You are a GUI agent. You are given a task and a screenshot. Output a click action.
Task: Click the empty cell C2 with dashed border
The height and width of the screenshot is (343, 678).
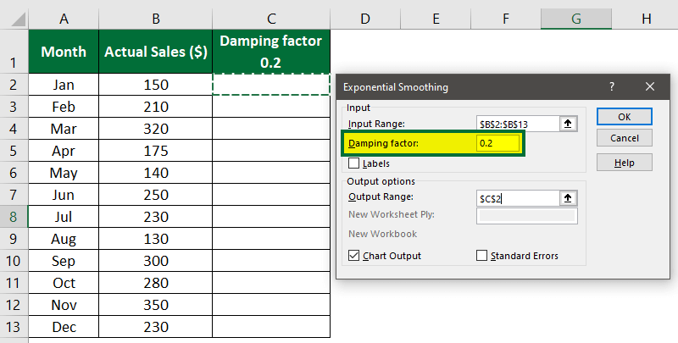[x=271, y=85]
